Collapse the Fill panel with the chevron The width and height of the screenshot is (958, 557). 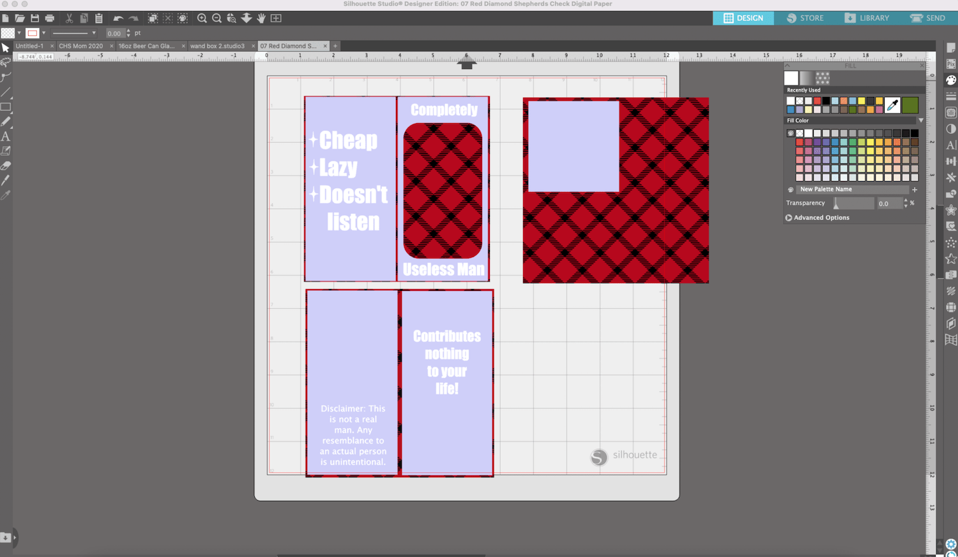[x=787, y=66]
